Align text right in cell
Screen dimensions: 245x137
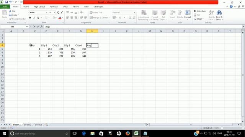[76, 18]
